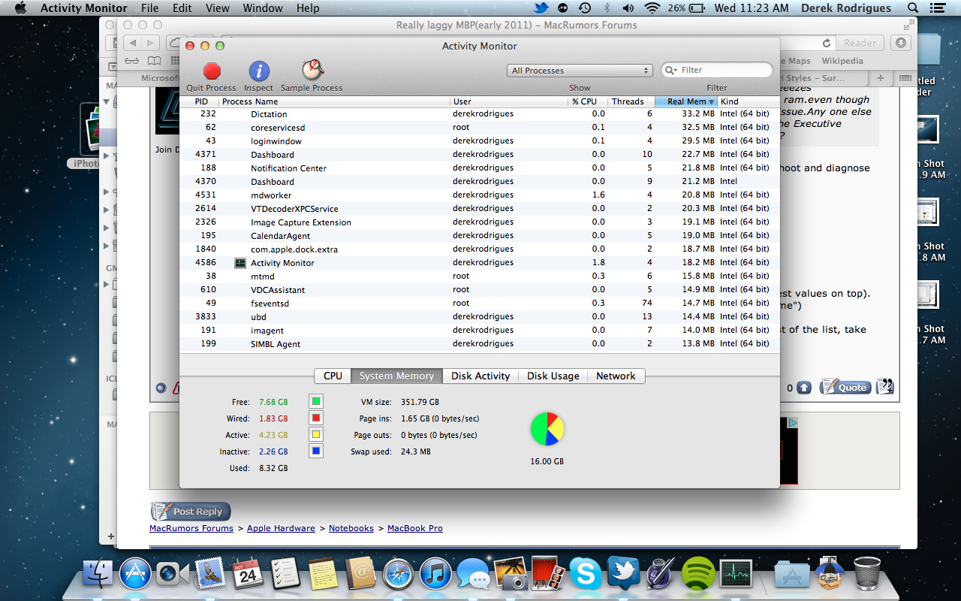
Task: Open Applications folder stack in dock
Action: [x=791, y=575]
